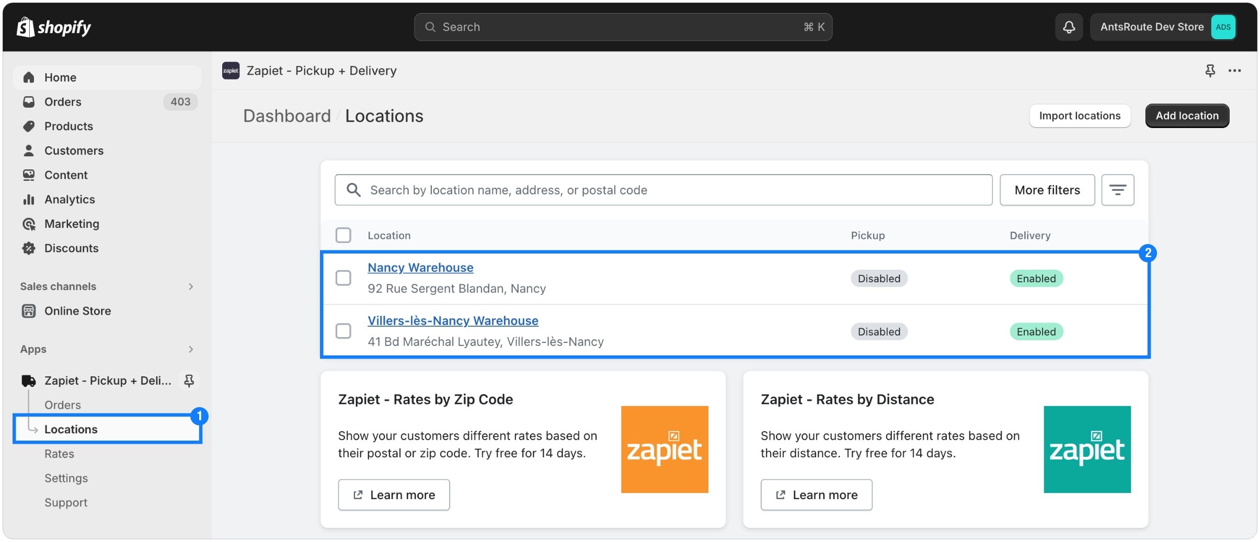Click the Customers person icon
Image resolution: width=1260 pixels, height=542 pixels.
(x=29, y=151)
